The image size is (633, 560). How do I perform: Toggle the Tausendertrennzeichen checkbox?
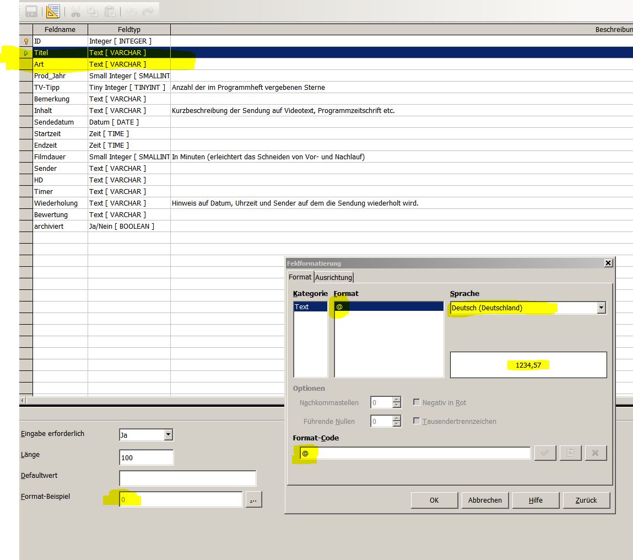coord(416,421)
